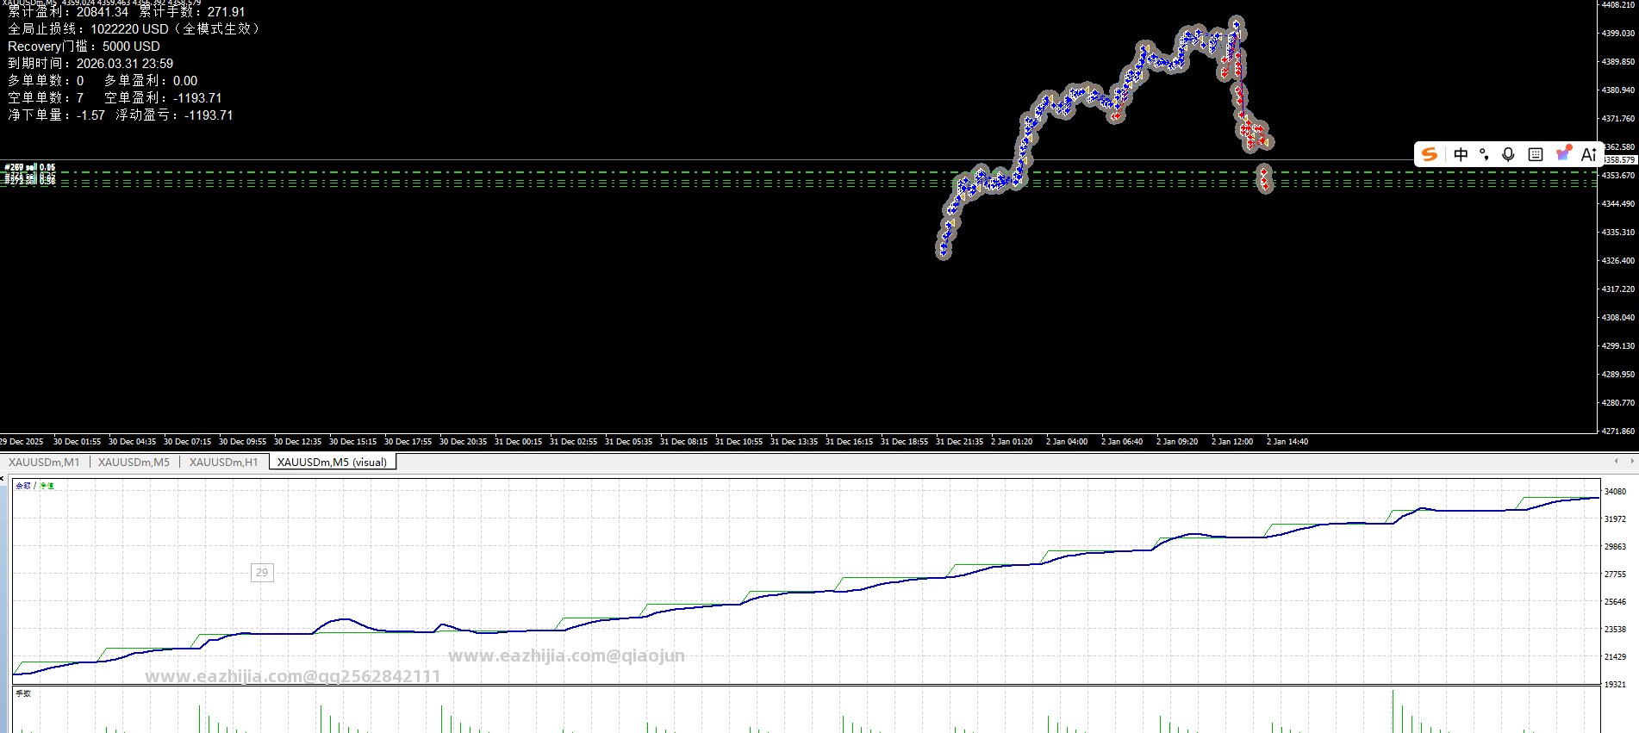Click the 29 Dec 2025 time axis label
Viewport: 1639px width, 733px height.
click(x=21, y=442)
